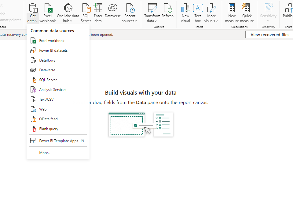Open the Excel workbook ribbon icon
This screenshot has width=293, height=199.
tap(48, 8)
